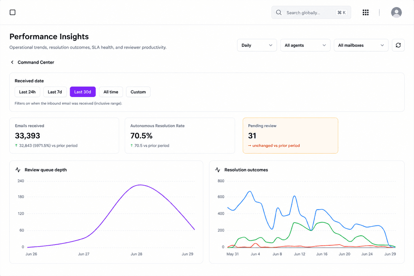Screen dimensions: 414x276
Task: Toggle the sidebar panel icon
Action: [12, 12]
